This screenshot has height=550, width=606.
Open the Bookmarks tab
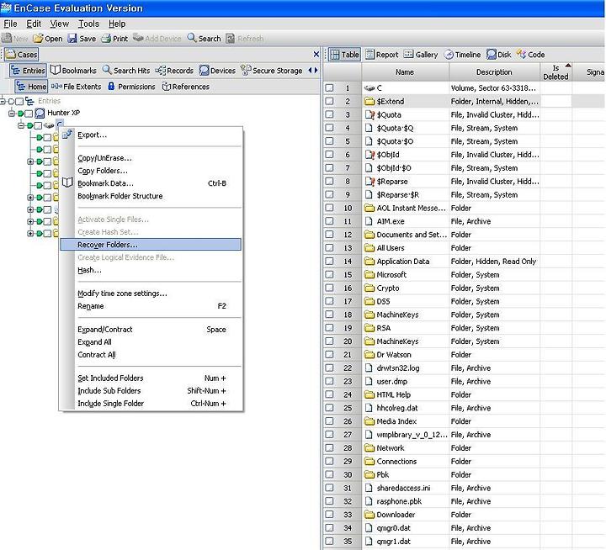point(73,71)
